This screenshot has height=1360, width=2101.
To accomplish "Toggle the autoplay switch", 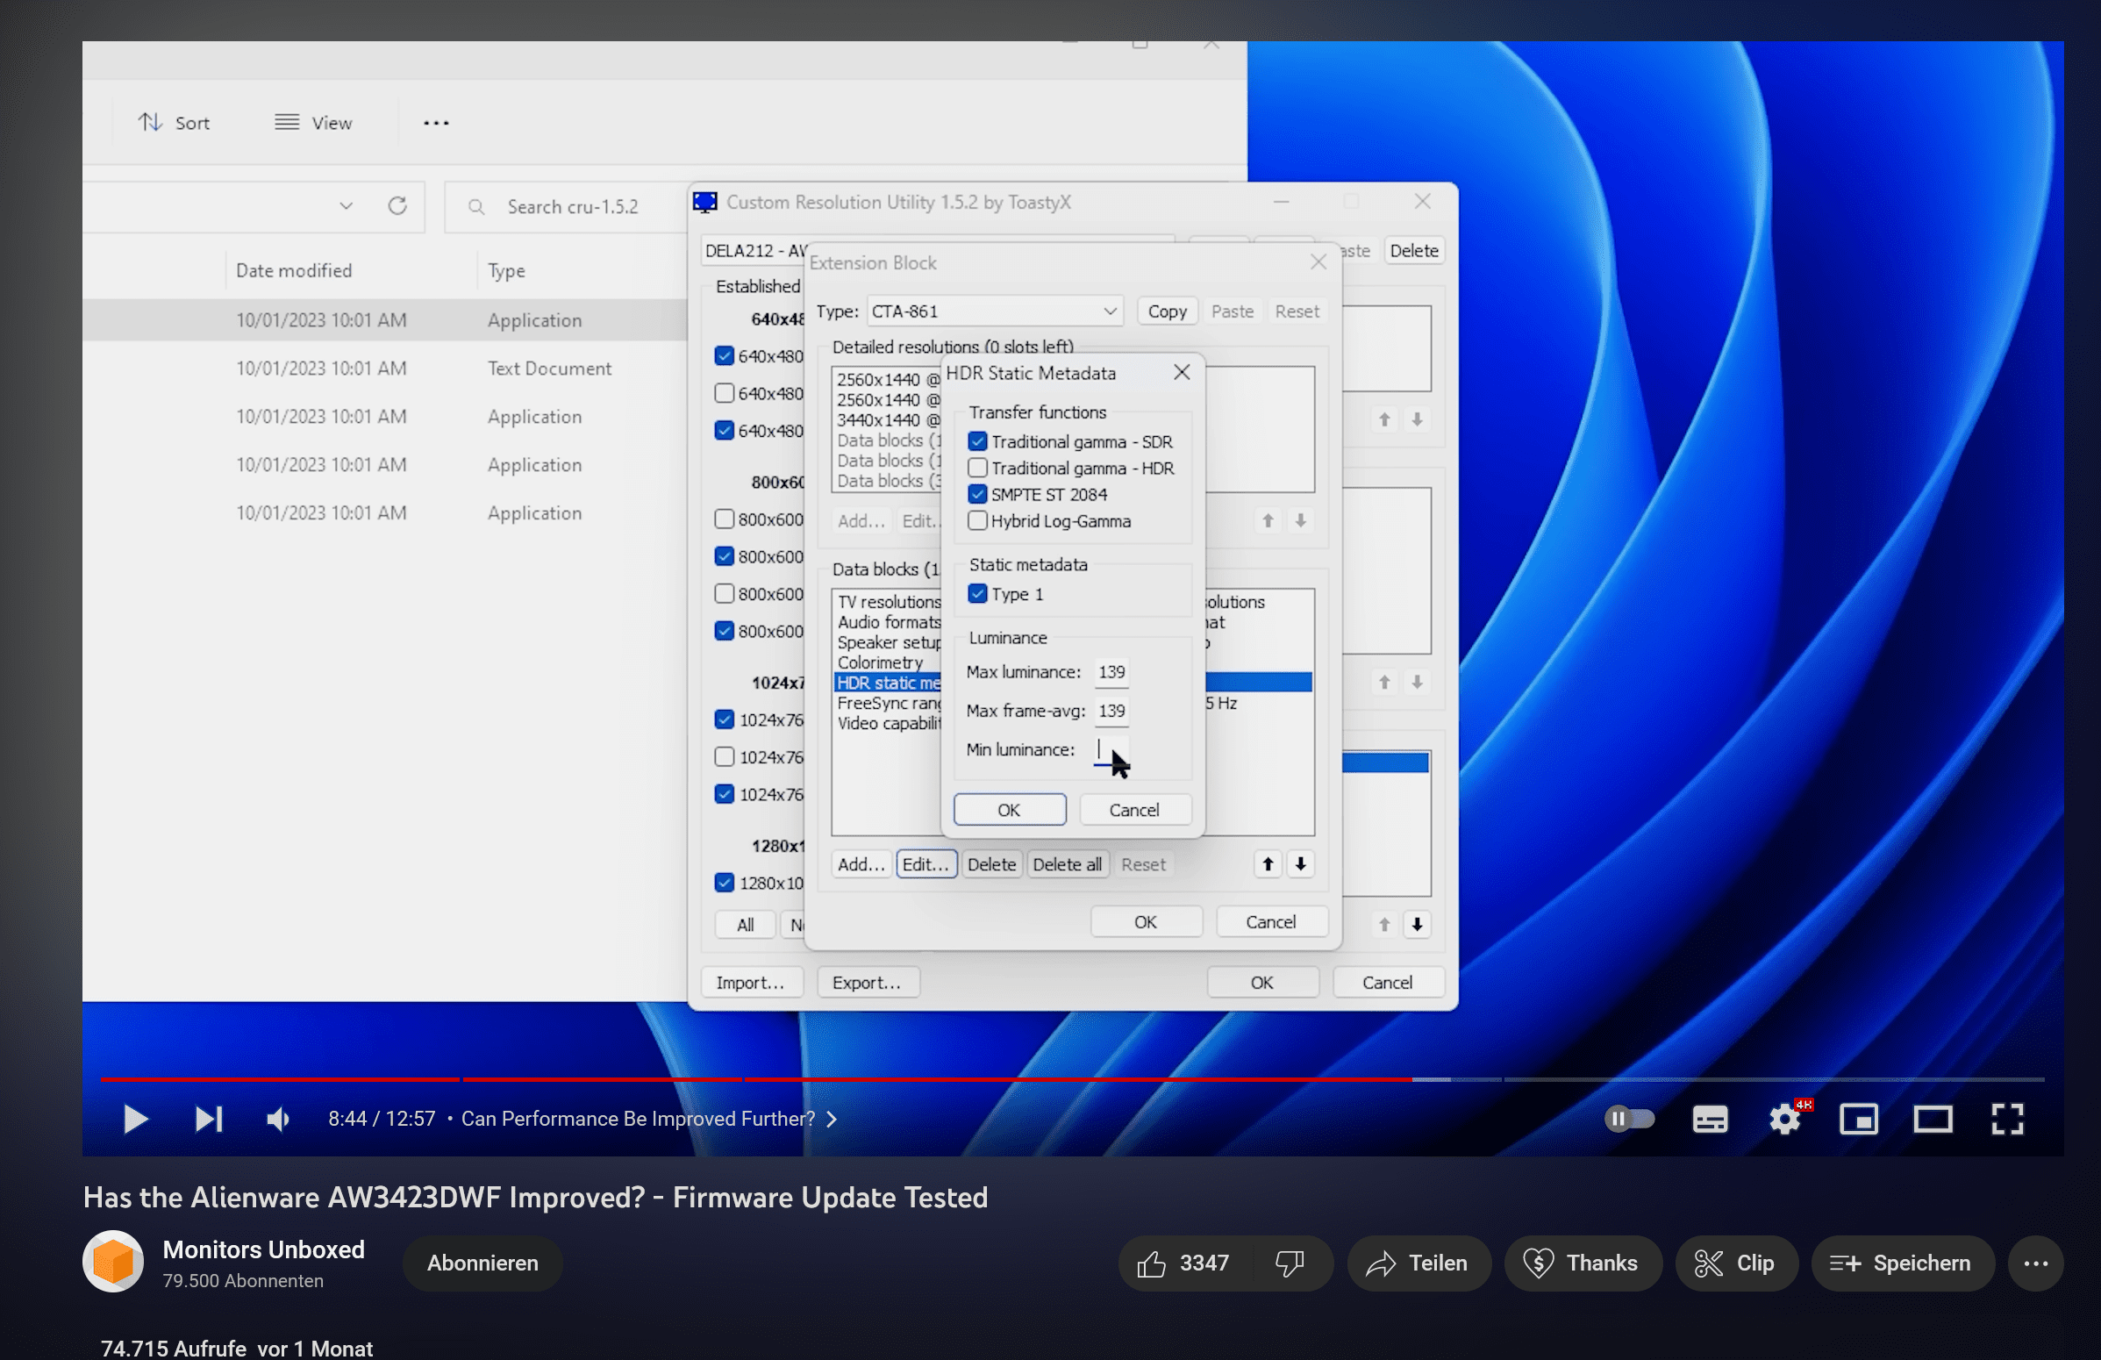I will [x=1630, y=1119].
